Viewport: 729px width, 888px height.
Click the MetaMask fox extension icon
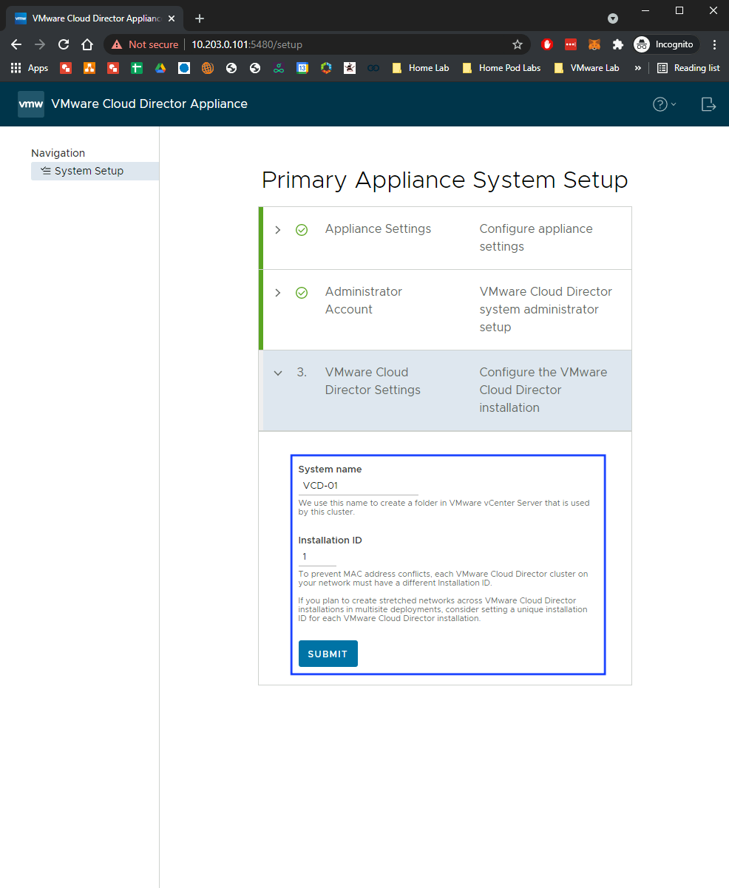click(594, 44)
